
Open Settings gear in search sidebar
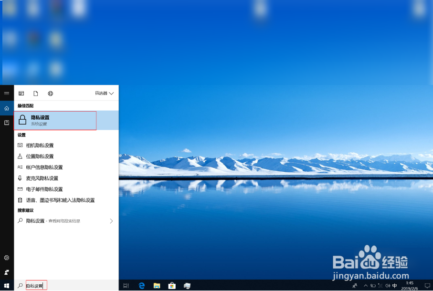(7, 258)
